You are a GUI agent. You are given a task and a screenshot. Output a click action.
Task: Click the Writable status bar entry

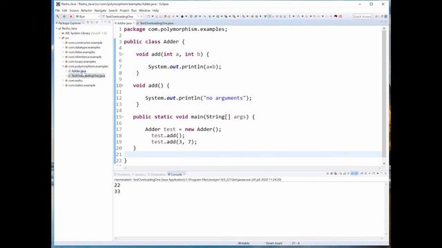244,243
